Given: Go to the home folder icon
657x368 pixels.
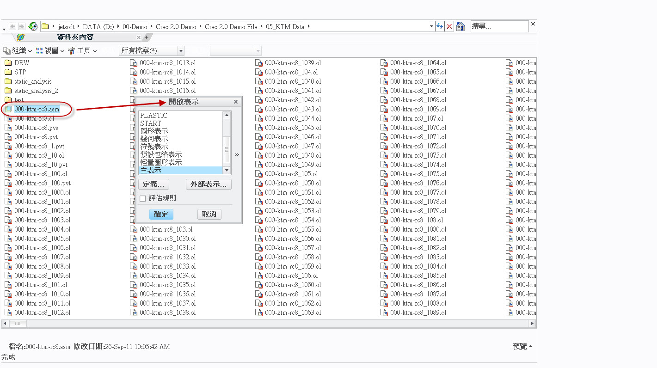Looking at the screenshot, I should point(460,26).
